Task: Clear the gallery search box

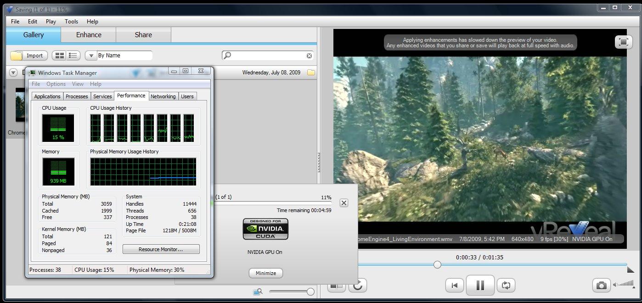Action: (309, 56)
